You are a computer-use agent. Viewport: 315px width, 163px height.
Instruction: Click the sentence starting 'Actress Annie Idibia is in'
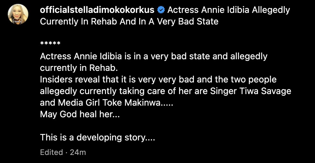(x=154, y=57)
